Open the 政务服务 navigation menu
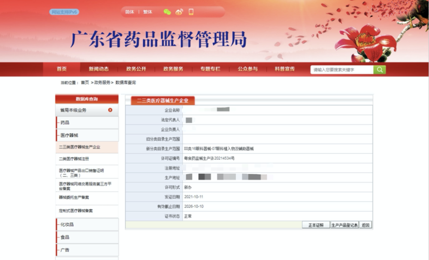This screenshot has width=429, height=260. pyautogui.click(x=173, y=69)
